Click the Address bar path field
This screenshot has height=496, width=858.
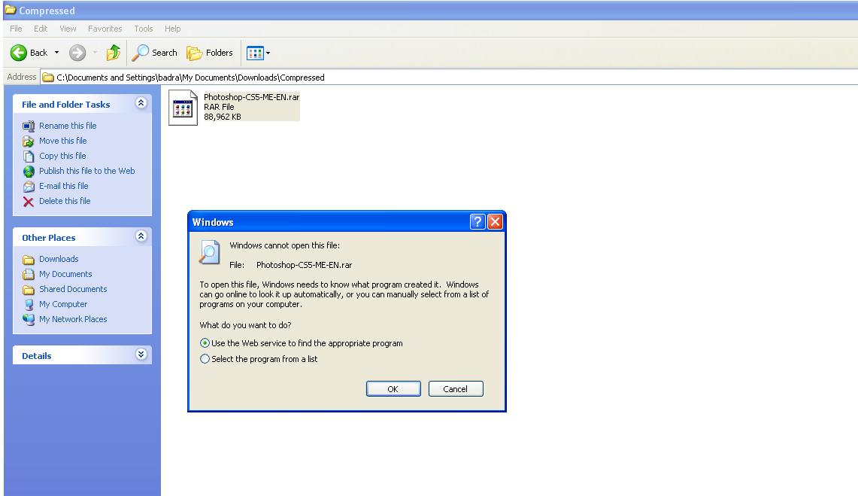coord(449,78)
